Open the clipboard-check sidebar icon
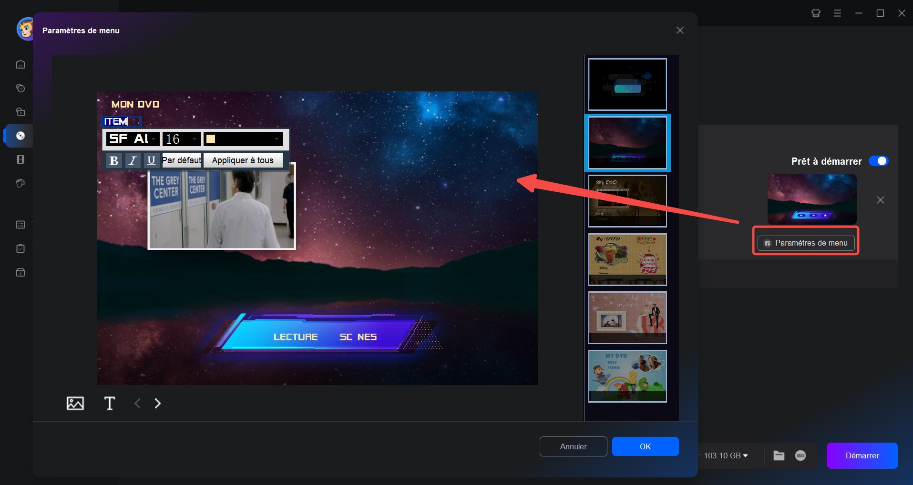Screen dimensions: 913x485 pos(21,248)
